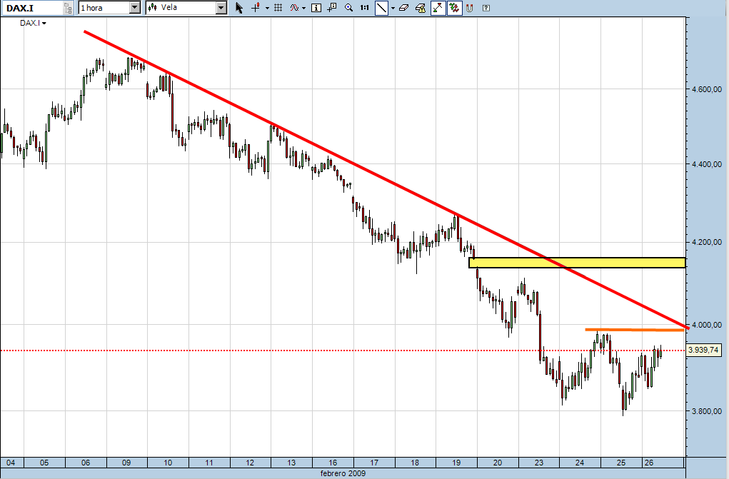Expand the line tool dropdown arrow
Image resolution: width=729 pixels, height=479 pixels.
tap(392, 8)
